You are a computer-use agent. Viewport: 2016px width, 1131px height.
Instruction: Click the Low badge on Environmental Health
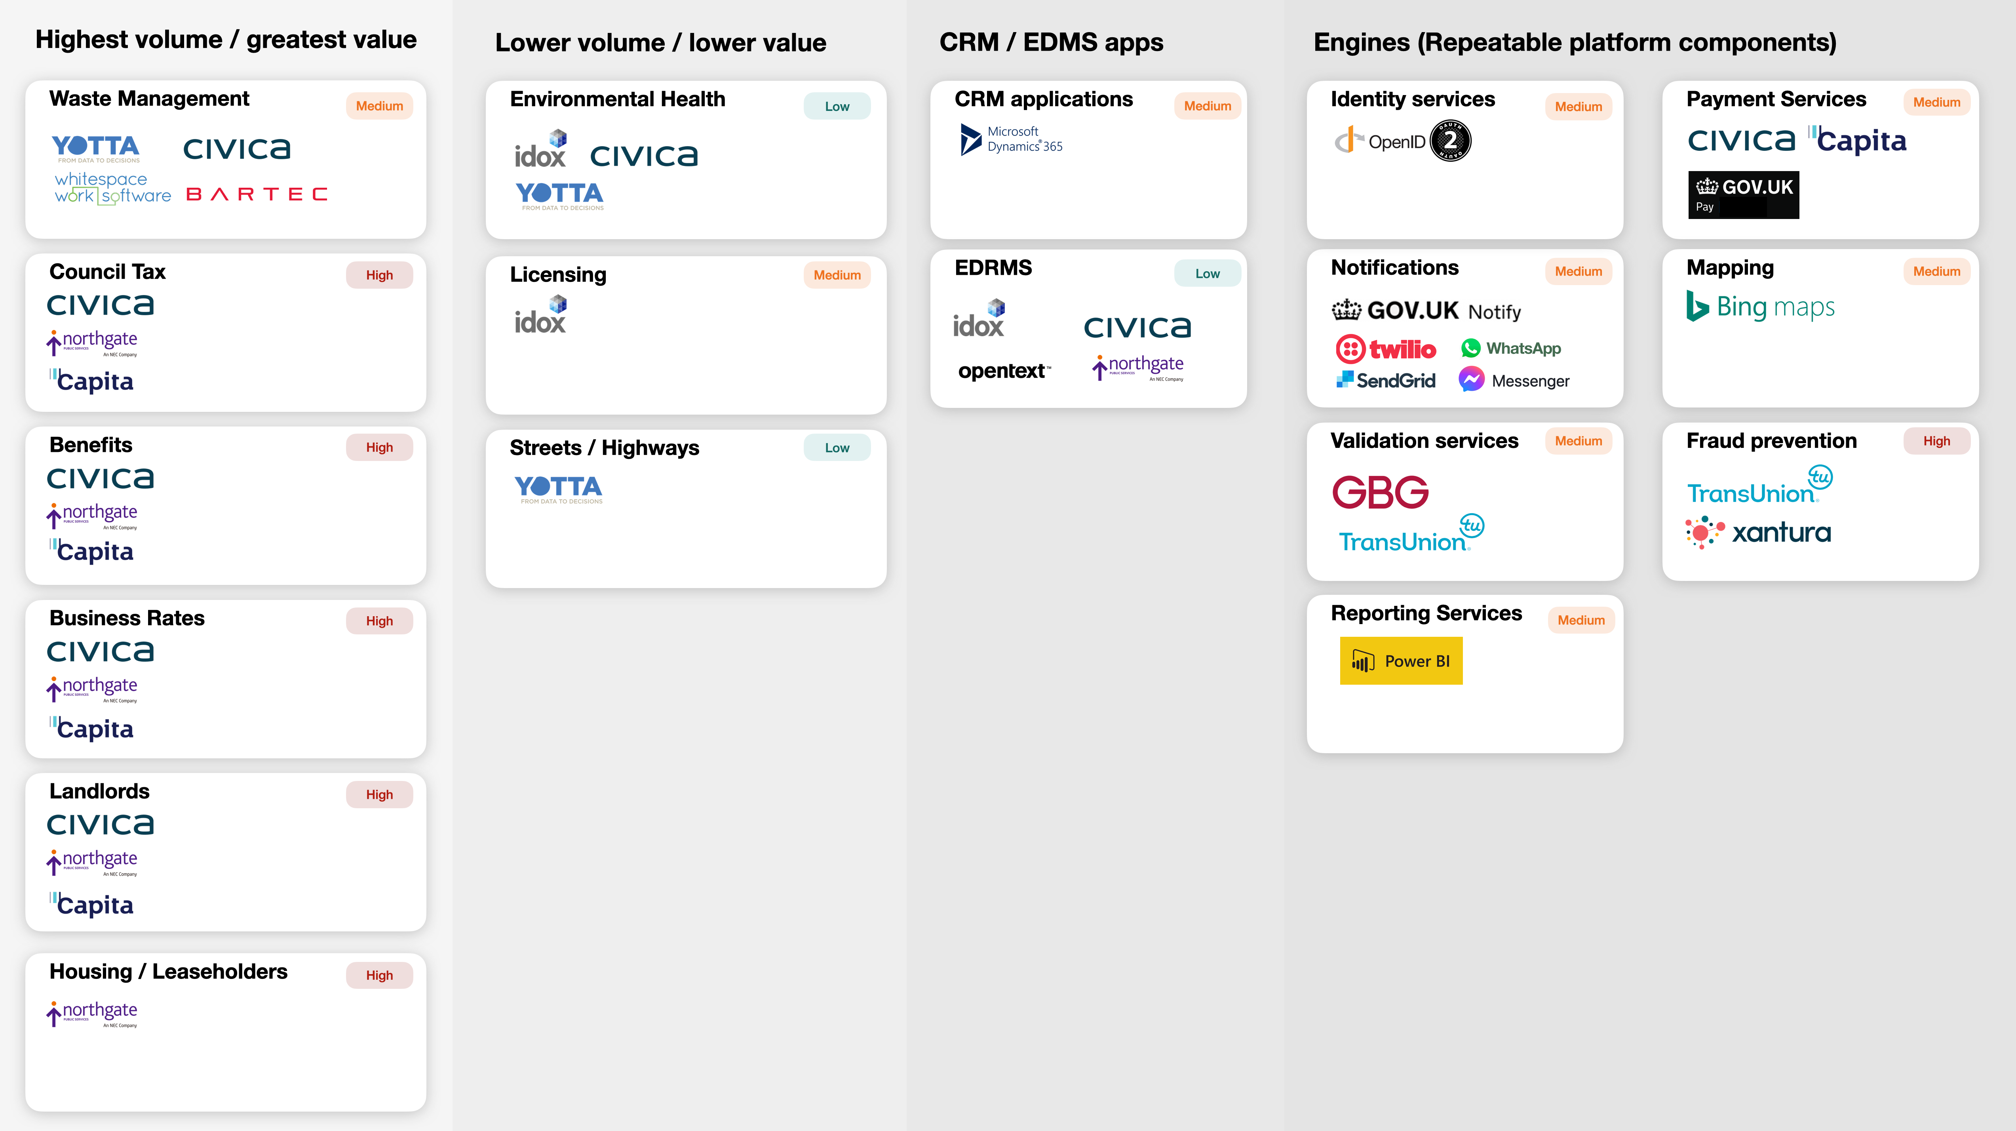point(837,107)
